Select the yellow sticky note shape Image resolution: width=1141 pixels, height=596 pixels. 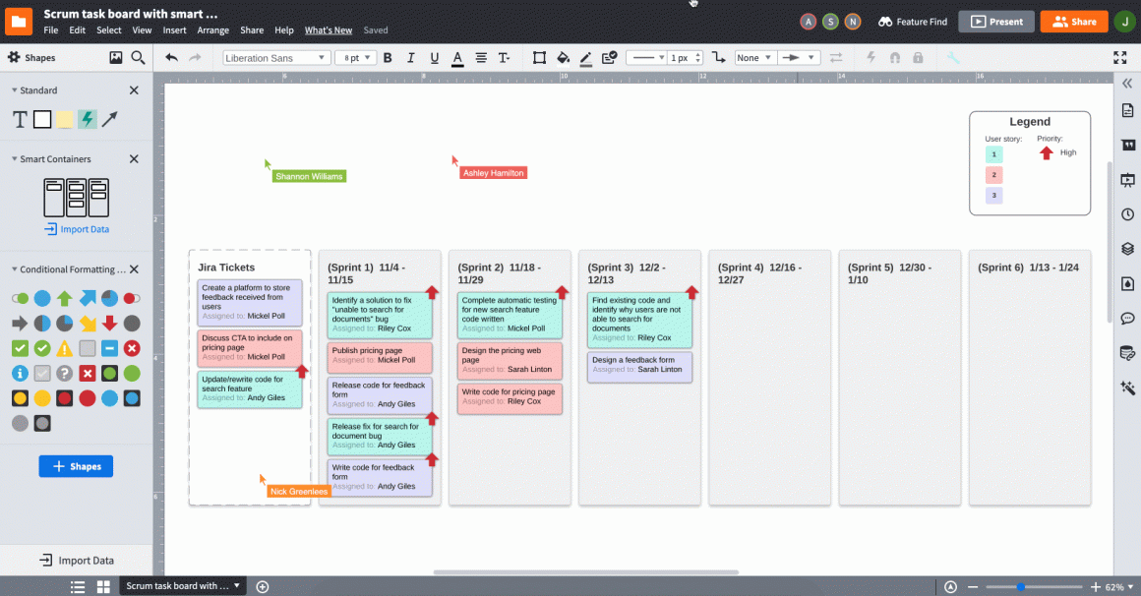click(65, 120)
